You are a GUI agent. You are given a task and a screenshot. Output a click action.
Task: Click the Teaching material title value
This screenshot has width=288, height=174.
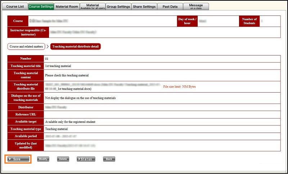(58, 66)
